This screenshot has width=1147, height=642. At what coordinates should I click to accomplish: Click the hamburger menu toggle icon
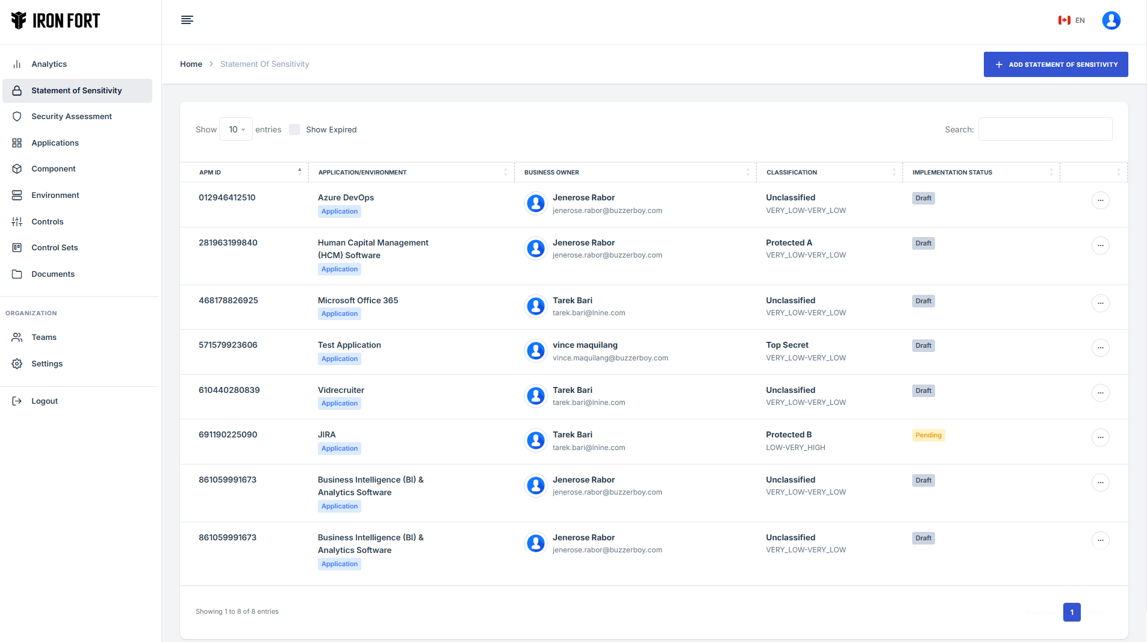[187, 20]
